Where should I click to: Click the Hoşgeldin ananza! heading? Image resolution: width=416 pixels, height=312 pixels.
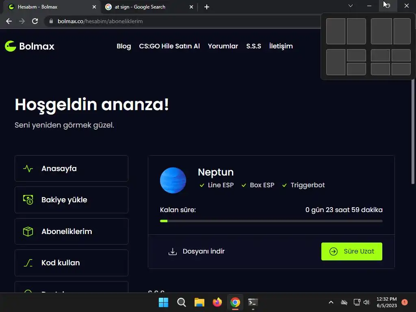(x=92, y=104)
